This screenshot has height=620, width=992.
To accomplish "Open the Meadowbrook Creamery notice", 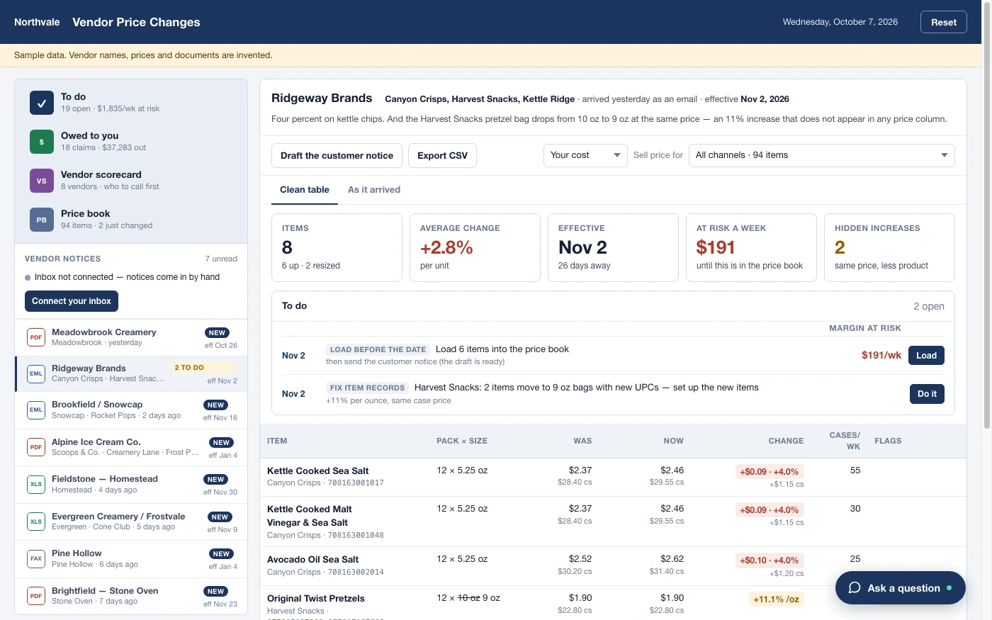I will point(131,337).
